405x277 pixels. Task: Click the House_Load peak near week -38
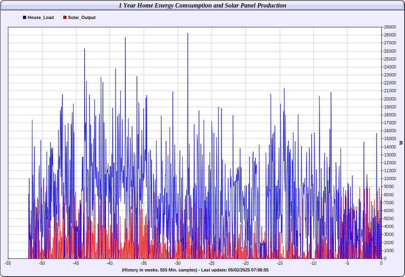point(125,38)
